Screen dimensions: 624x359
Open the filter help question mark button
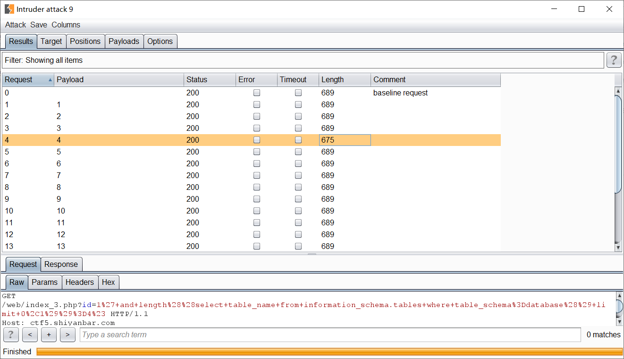coord(614,60)
